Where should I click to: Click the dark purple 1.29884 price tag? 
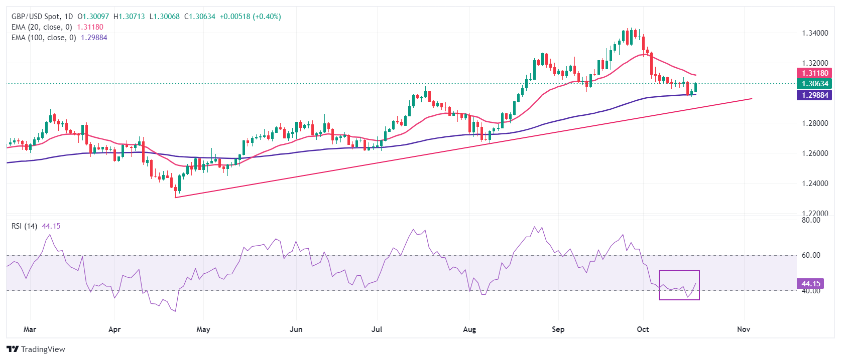click(814, 95)
